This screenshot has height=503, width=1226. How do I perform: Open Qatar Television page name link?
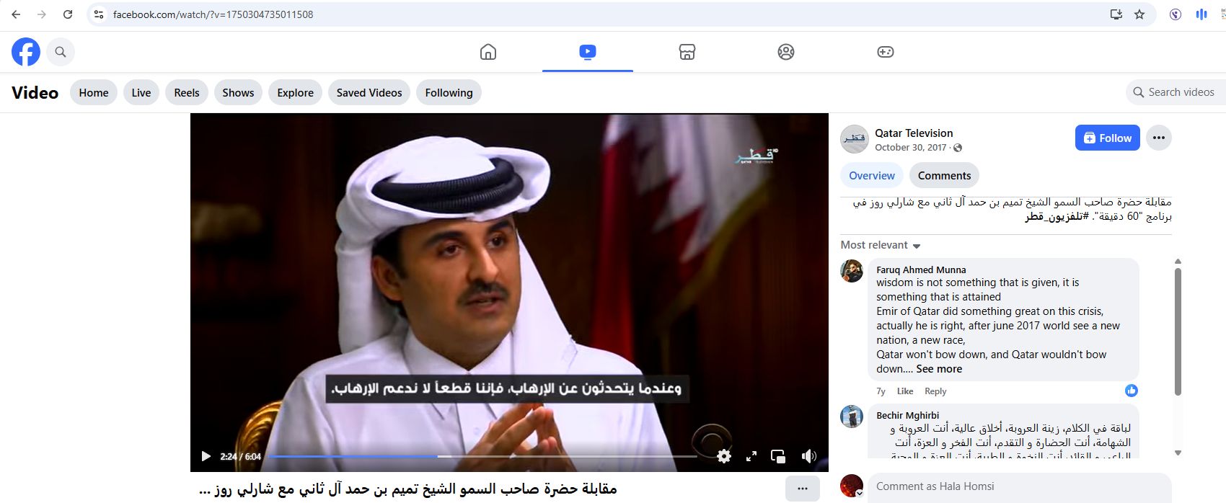(x=914, y=133)
